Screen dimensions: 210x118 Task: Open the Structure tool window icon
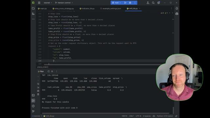[x=33, y=14]
